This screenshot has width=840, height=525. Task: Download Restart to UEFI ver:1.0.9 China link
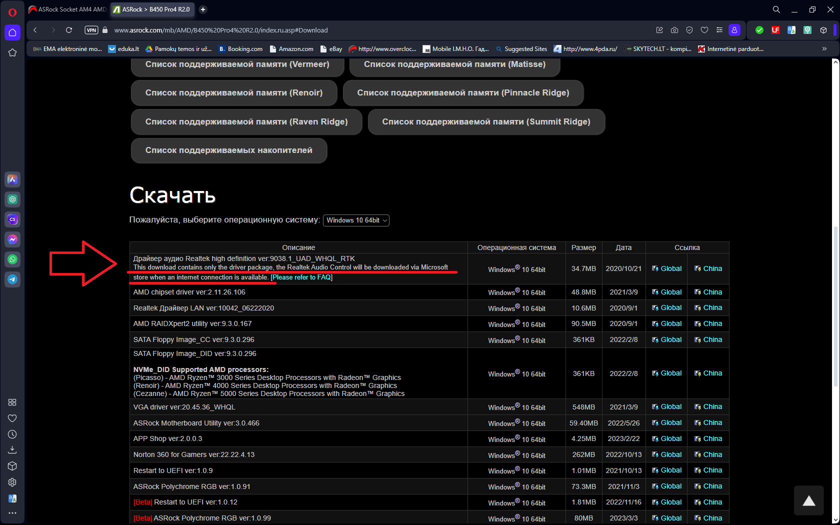click(708, 470)
